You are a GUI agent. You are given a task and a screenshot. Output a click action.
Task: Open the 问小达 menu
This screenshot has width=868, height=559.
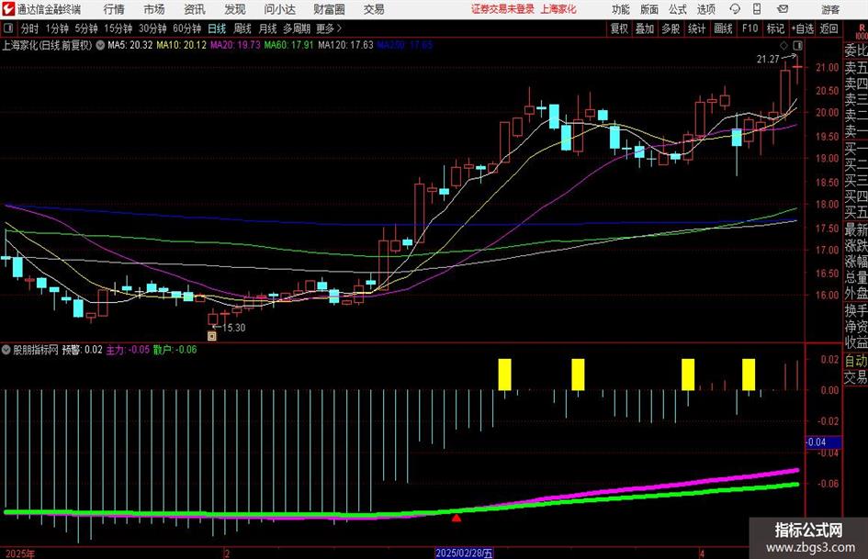coord(279,9)
